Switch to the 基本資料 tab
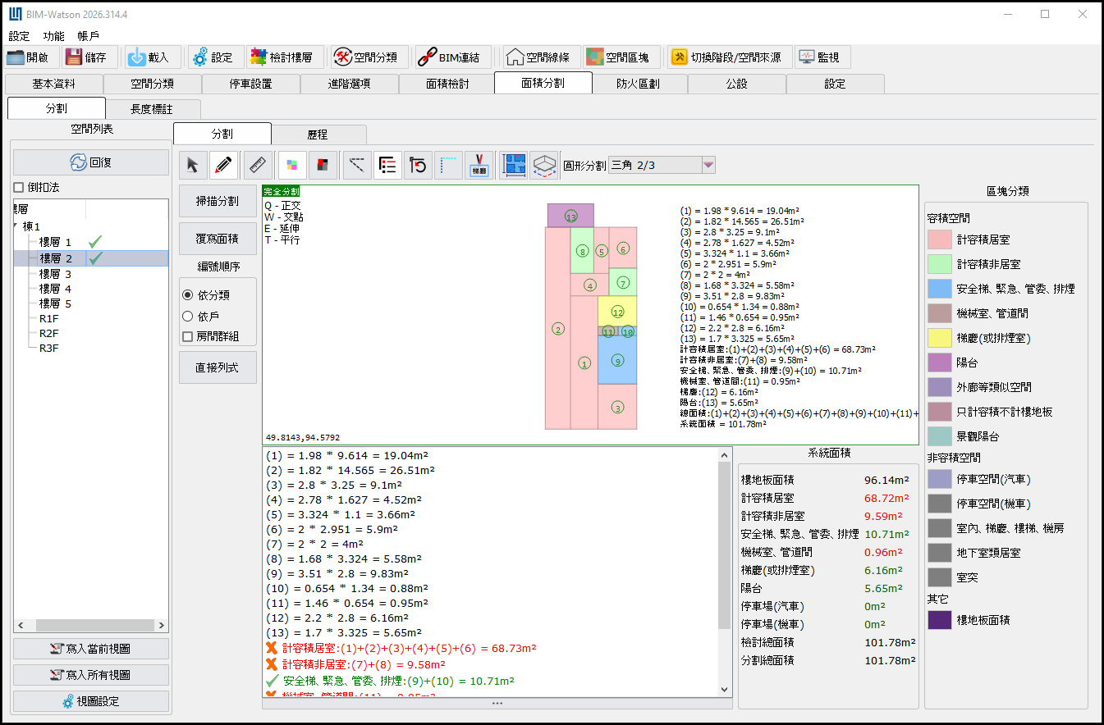Image resolution: width=1104 pixels, height=725 pixels. point(54,84)
